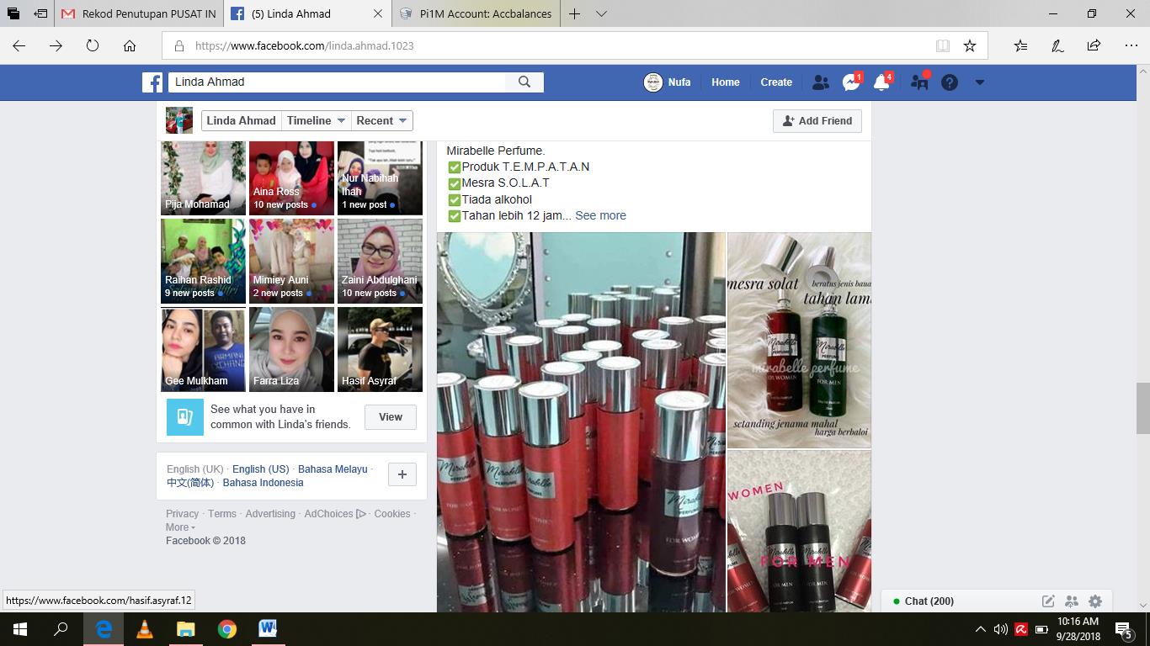Go to Home in Facebook navbar

(x=725, y=82)
